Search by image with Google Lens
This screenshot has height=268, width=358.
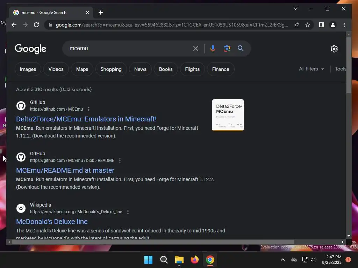[227, 49]
